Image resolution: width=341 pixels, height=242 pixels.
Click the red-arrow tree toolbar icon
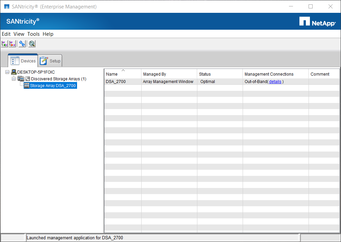[13, 44]
